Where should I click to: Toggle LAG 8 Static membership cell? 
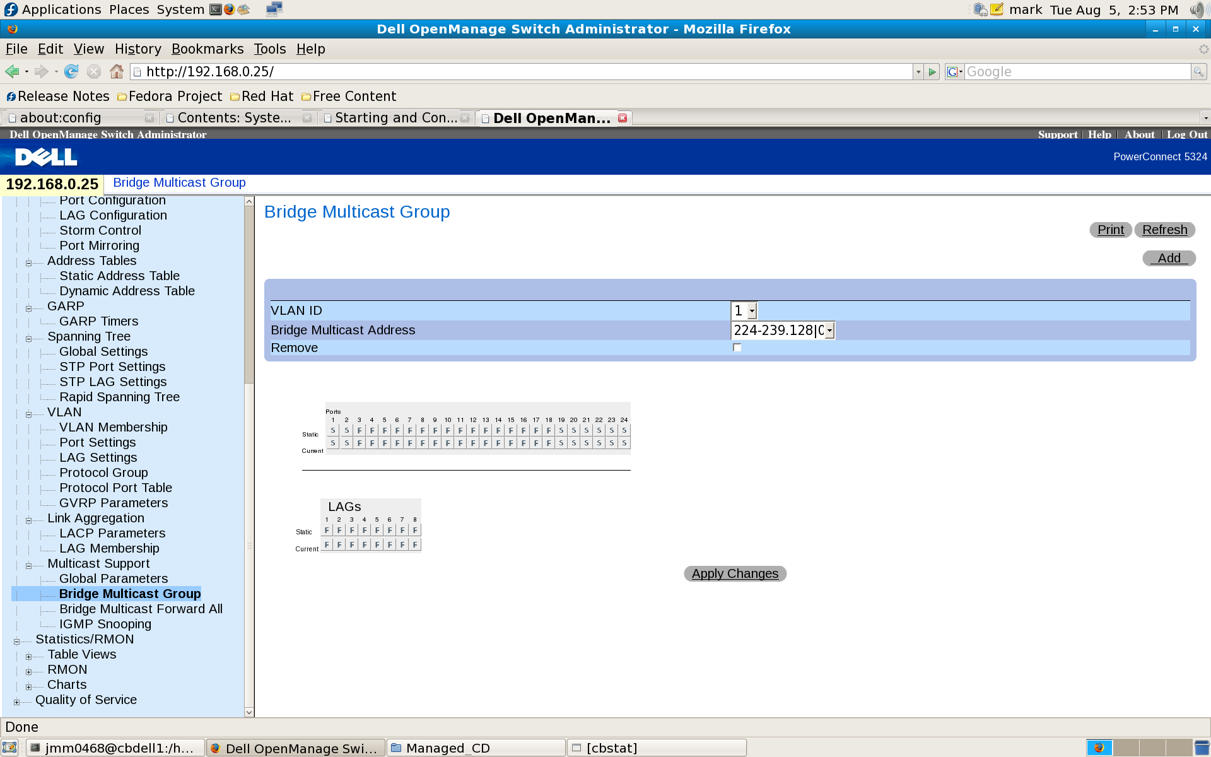pyautogui.click(x=415, y=530)
